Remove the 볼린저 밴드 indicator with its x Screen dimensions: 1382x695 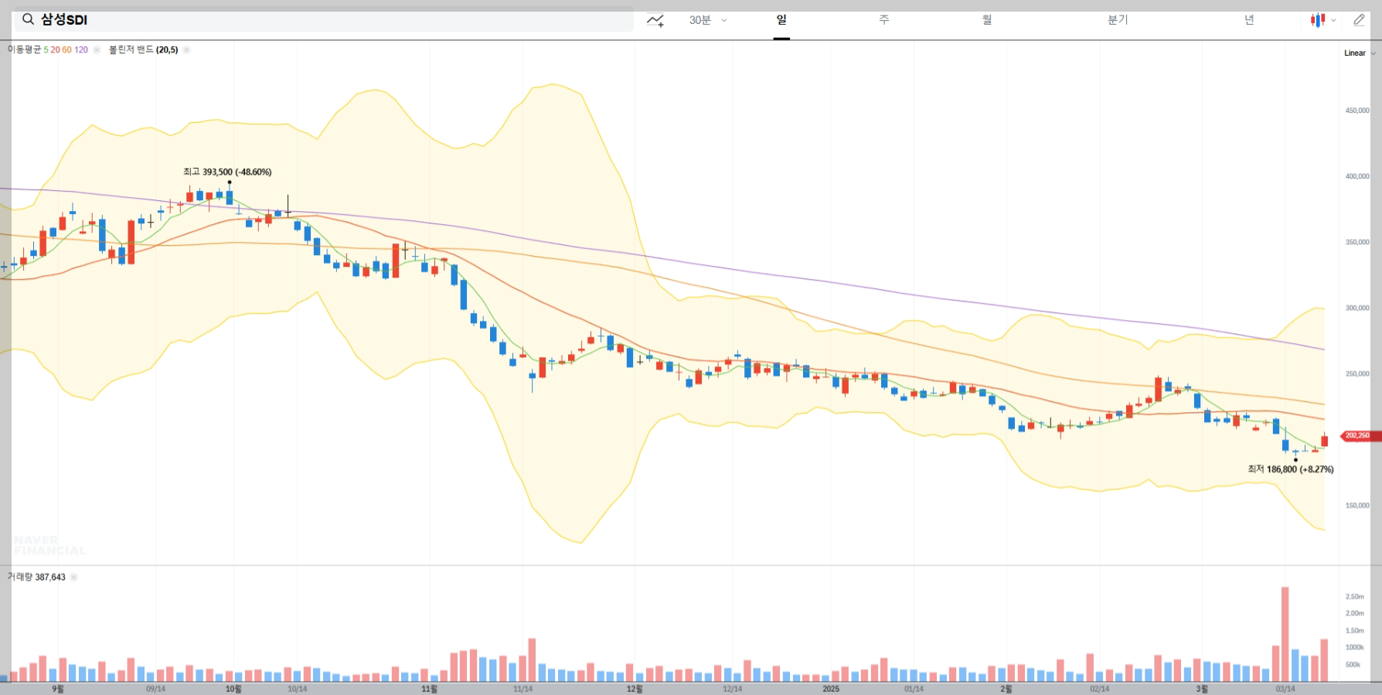click(x=186, y=49)
